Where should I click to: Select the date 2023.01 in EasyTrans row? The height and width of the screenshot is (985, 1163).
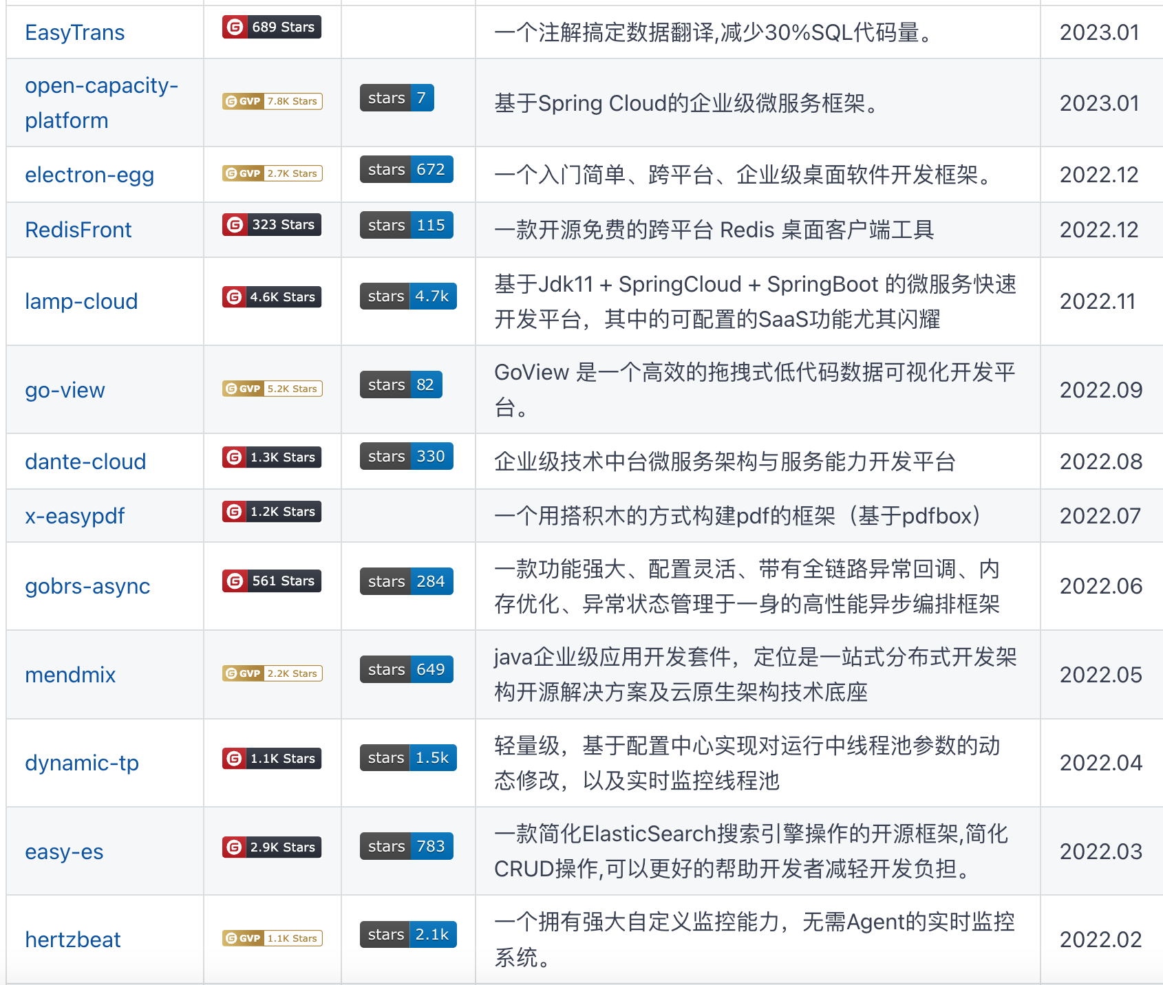tap(1100, 32)
